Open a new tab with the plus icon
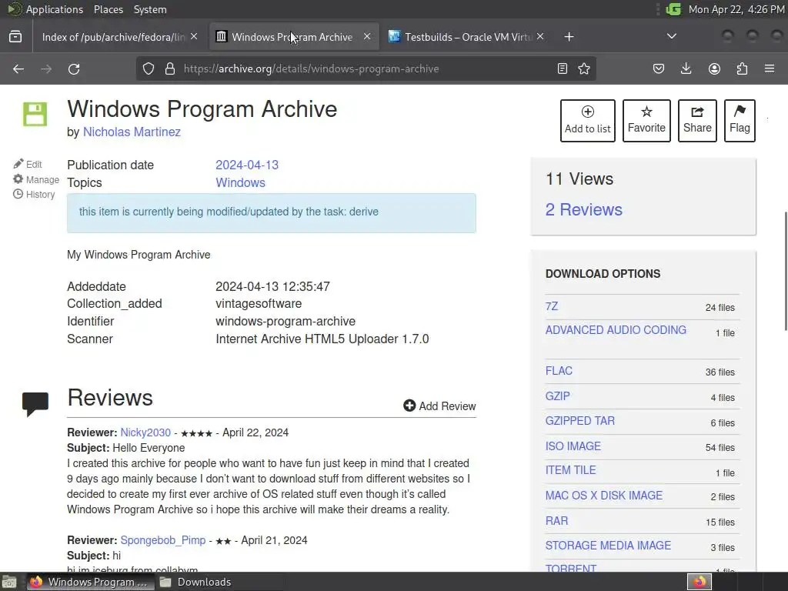 [569, 37]
